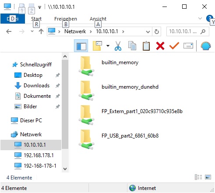Switch to details view in the status bar

point(198,177)
